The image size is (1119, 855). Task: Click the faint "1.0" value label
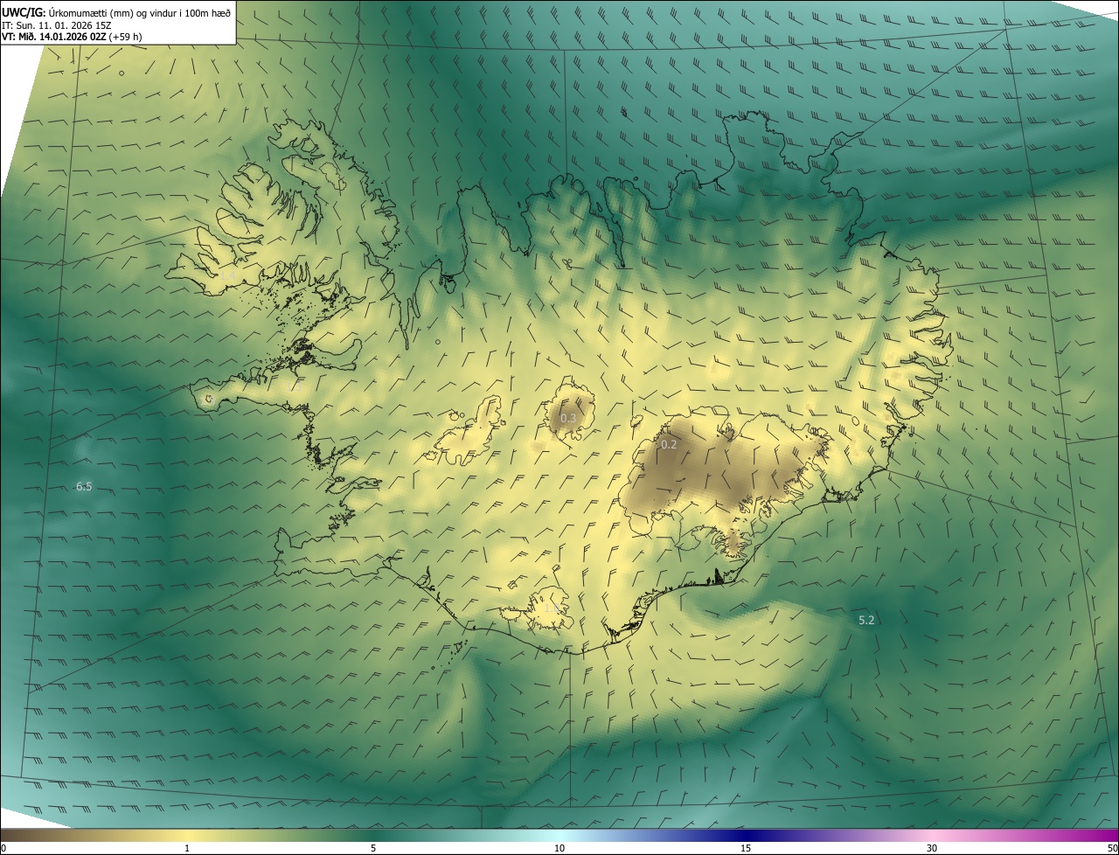click(x=553, y=608)
